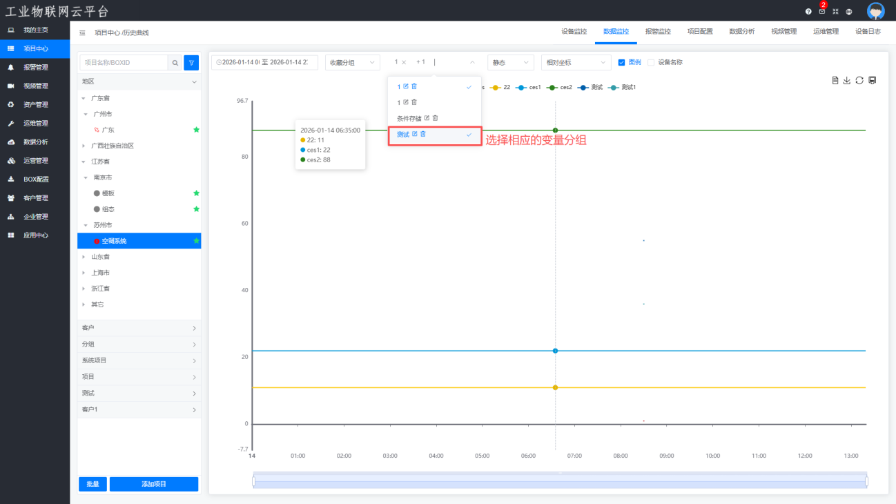The height and width of the screenshot is (504, 896).
Task: Enable the 设备名称 checkbox
Action: tap(651, 62)
